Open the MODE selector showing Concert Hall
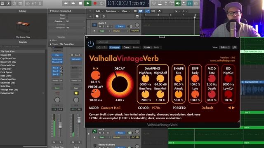The width and height of the screenshot is (264, 148). click(111, 108)
